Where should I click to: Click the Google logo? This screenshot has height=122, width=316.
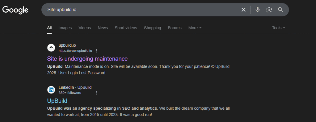tap(15, 10)
